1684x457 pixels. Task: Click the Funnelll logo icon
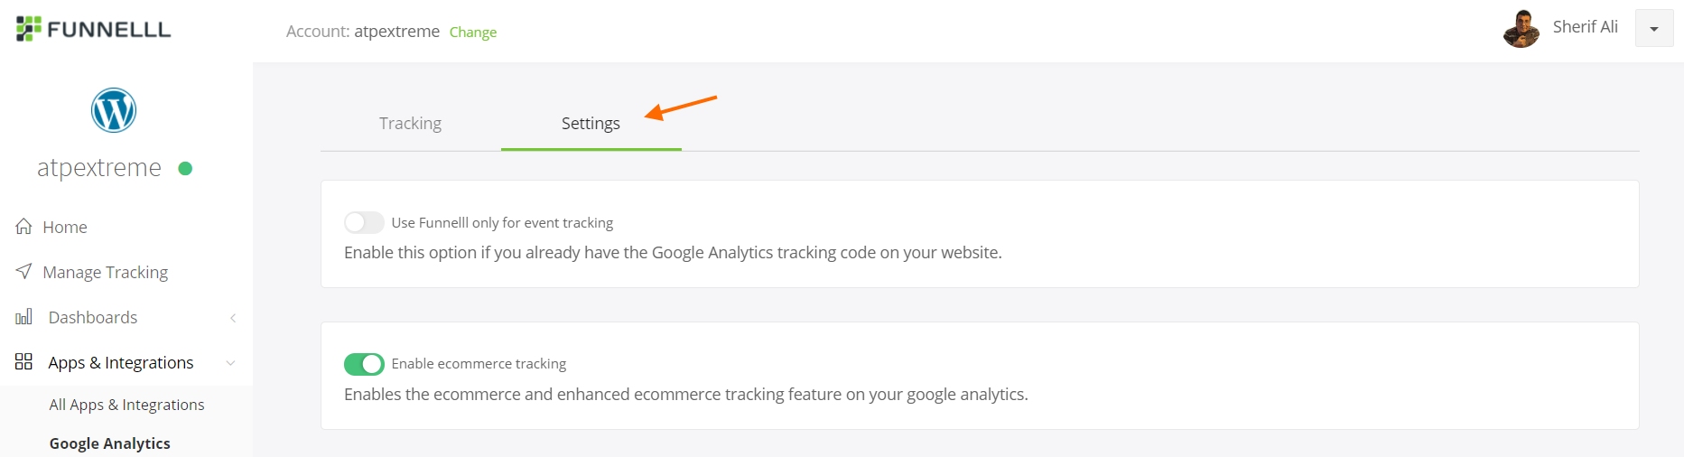[x=28, y=29]
